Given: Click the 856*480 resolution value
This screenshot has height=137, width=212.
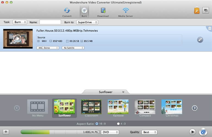Looking at the screenshot, I should pyautogui.click(x=58, y=41).
